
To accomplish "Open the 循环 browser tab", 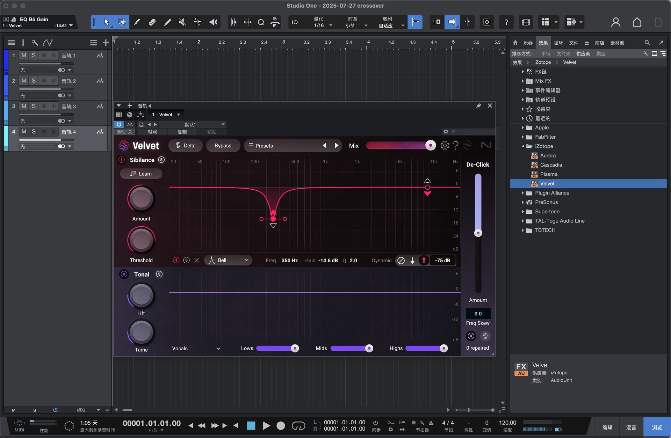I will (558, 43).
